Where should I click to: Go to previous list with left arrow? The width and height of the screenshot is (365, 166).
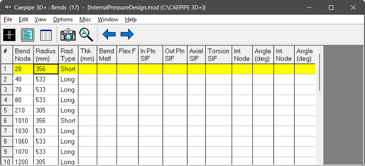[109, 35]
